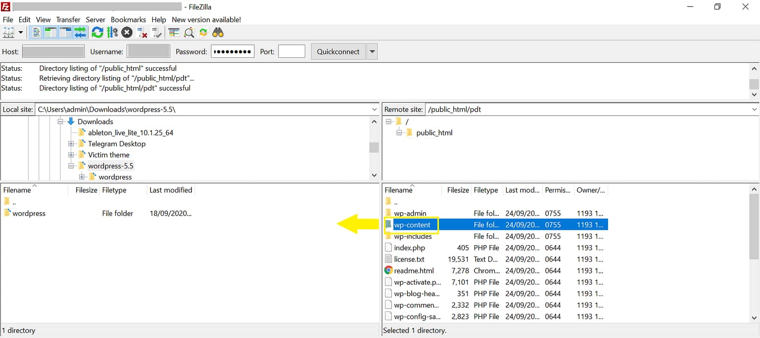Click the disconnect from server icon

tap(142, 33)
